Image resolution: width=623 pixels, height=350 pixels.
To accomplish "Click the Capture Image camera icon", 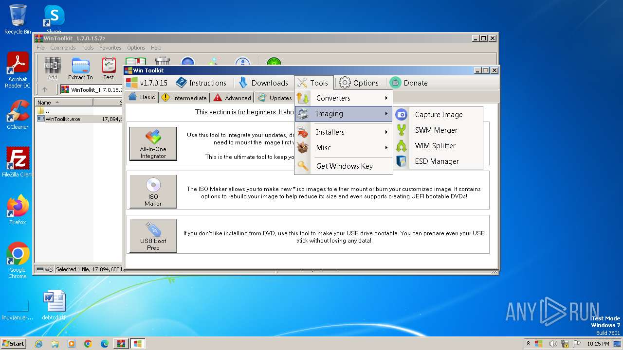I will [402, 115].
